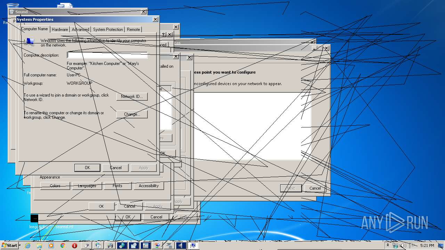This screenshot has height=250, width=445.
Task: Open Windows Explorer folder icon in taskbar
Action: pyautogui.click(x=39, y=245)
